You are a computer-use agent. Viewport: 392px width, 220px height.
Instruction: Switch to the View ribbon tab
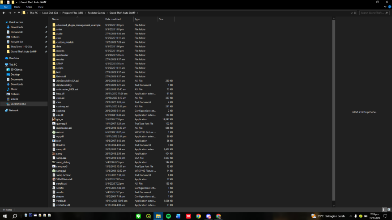(x=41, y=7)
